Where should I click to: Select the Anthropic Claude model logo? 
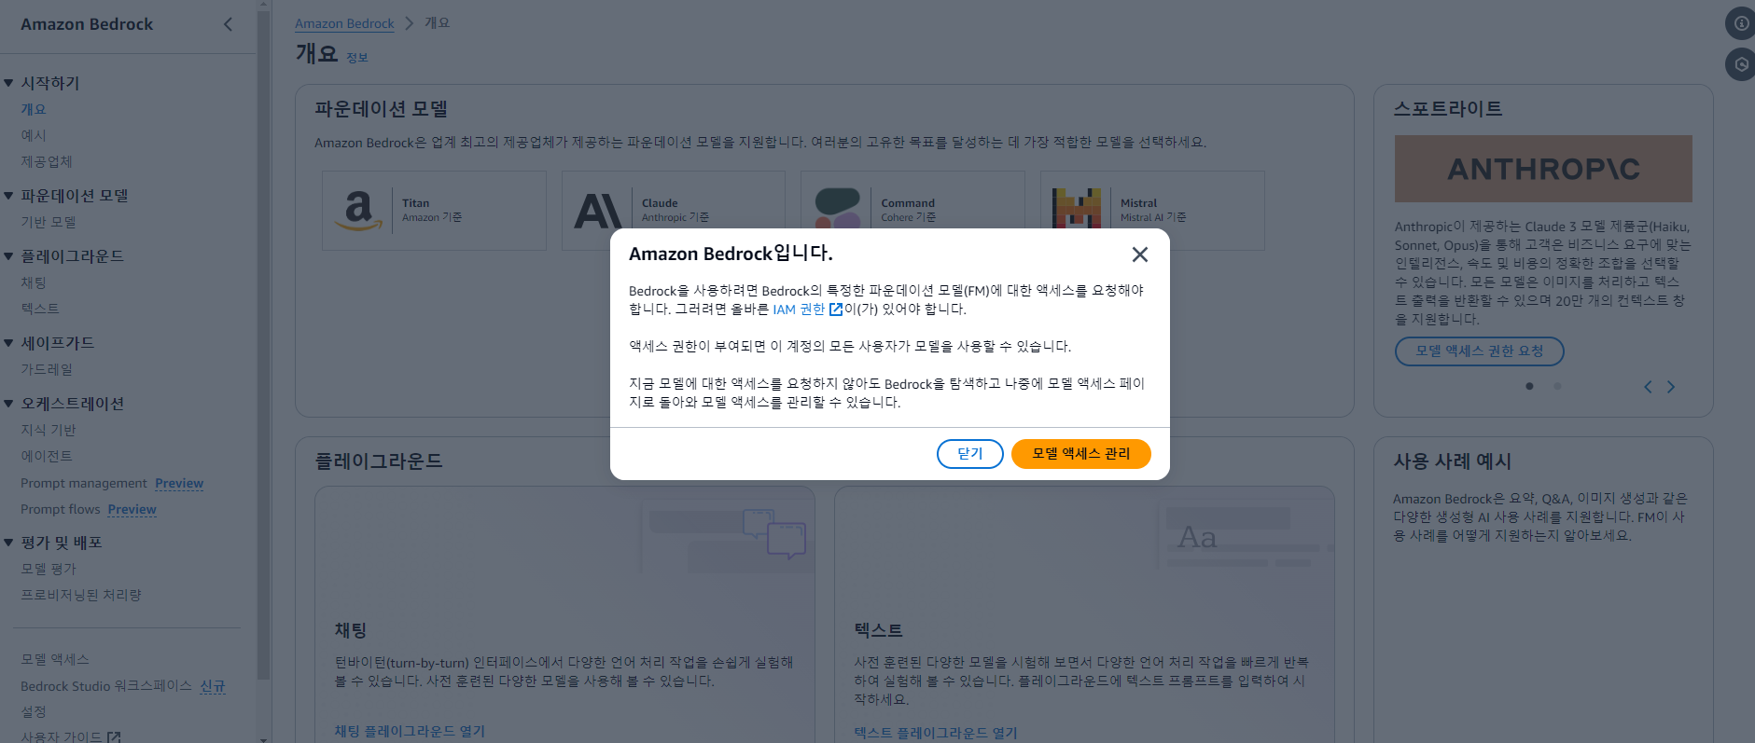pos(597,211)
